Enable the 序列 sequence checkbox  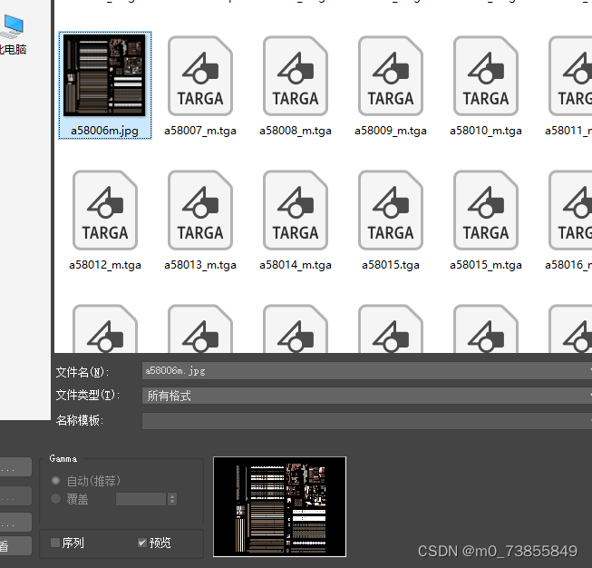coord(55,543)
